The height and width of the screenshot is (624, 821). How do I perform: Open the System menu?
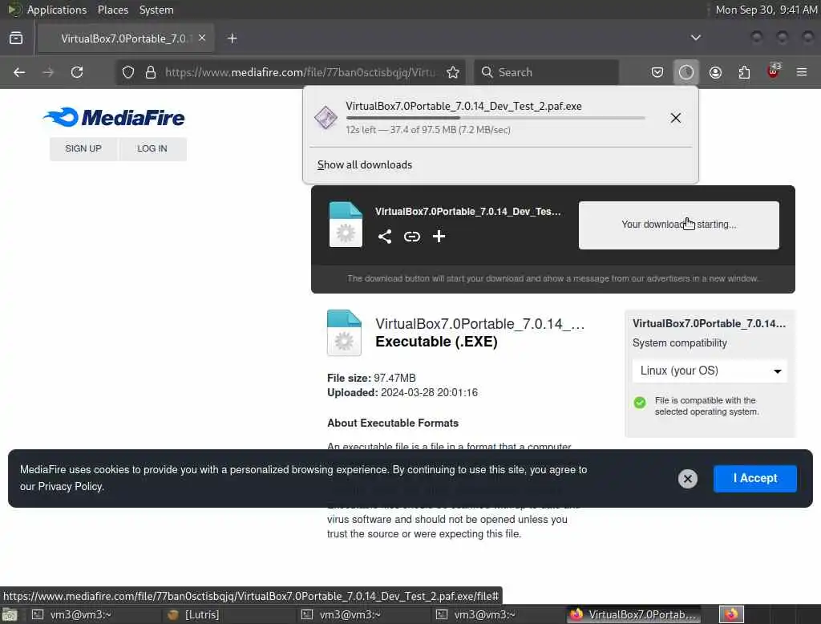pos(156,10)
